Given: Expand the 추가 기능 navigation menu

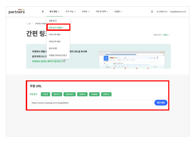Looking at the screenshot, I should pyautogui.click(x=70, y=11).
